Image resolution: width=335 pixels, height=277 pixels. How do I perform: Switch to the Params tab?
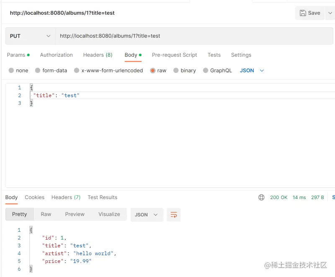tap(18, 55)
